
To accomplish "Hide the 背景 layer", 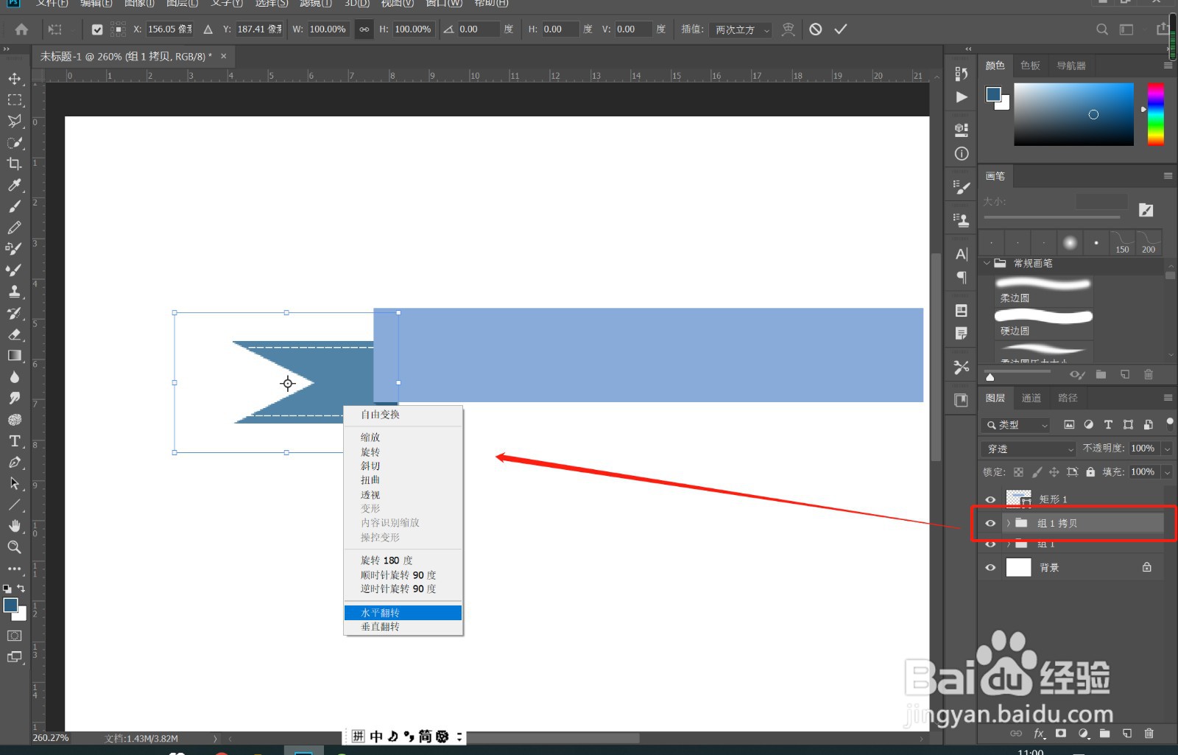I will [990, 567].
